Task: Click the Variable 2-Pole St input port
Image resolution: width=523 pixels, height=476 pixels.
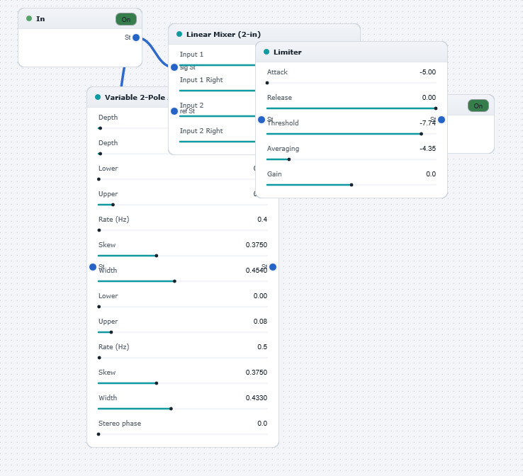Action: pyautogui.click(x=93, y=267)
